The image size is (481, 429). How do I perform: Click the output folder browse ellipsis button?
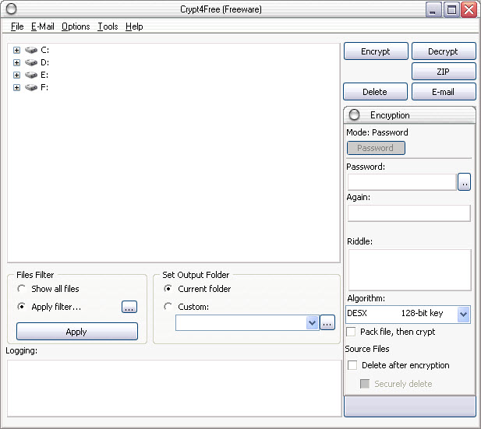click(x=327, y=322)
